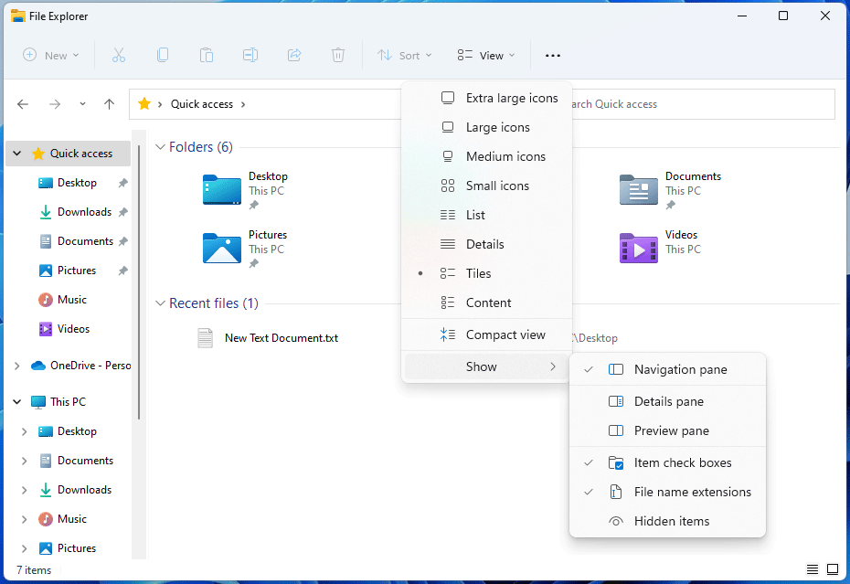Collapse the Recent files (1) group
This screenshot has width=850, height=584.
[x=160, y=303]
